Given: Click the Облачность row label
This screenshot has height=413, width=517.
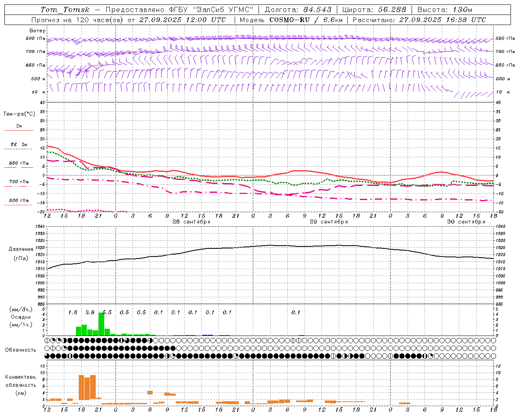Looking at the screenshot, I should pos(21,350).
